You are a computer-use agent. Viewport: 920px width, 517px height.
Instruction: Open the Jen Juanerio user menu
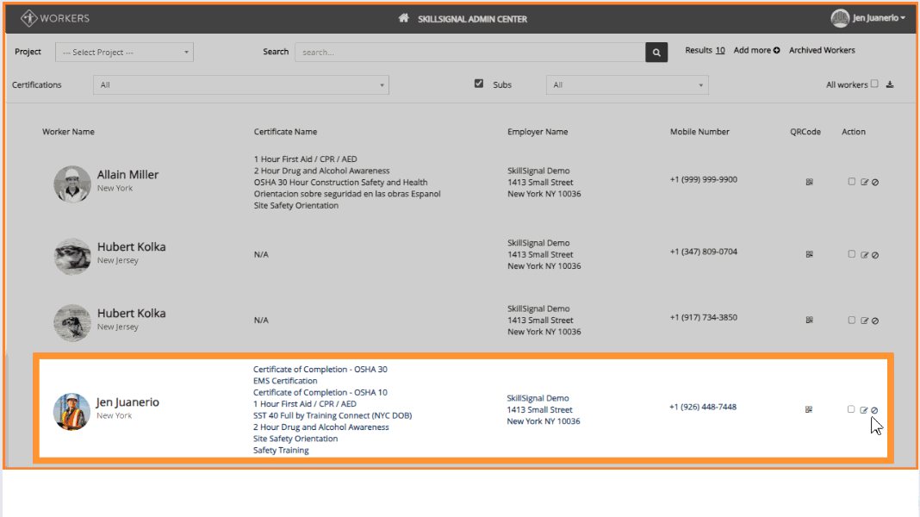pyautogui.click(x=867, y=18)
